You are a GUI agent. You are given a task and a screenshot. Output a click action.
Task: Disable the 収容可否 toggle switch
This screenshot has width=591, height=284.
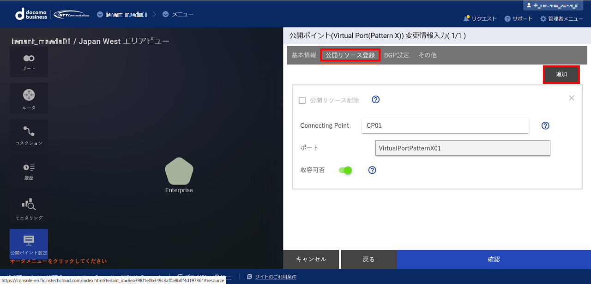click(x=345, y=170)
